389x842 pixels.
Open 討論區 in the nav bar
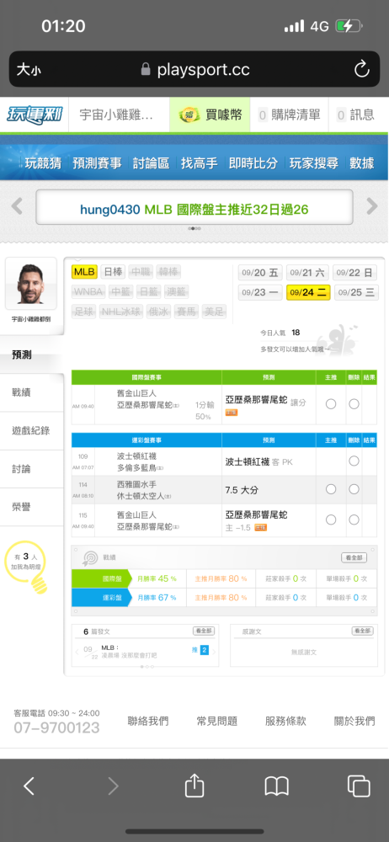pos(151,163)
